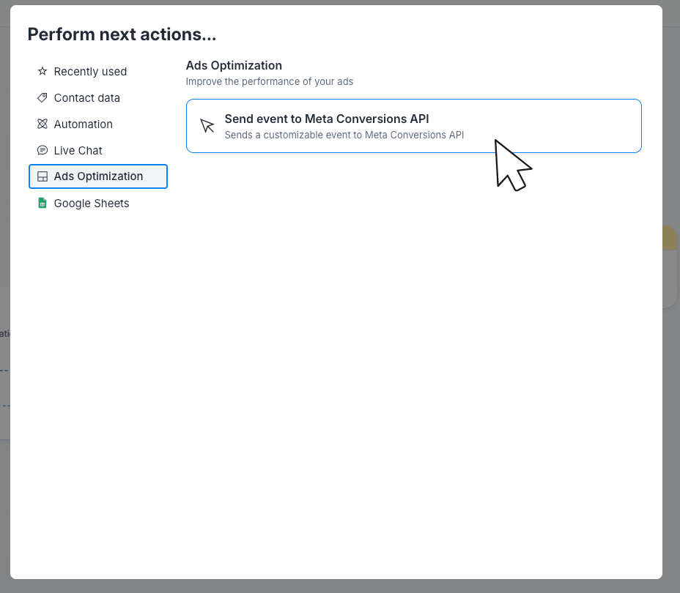Click the tag icon beside Contact data
The height and width of the screenshot is (593, 680).
42,97
